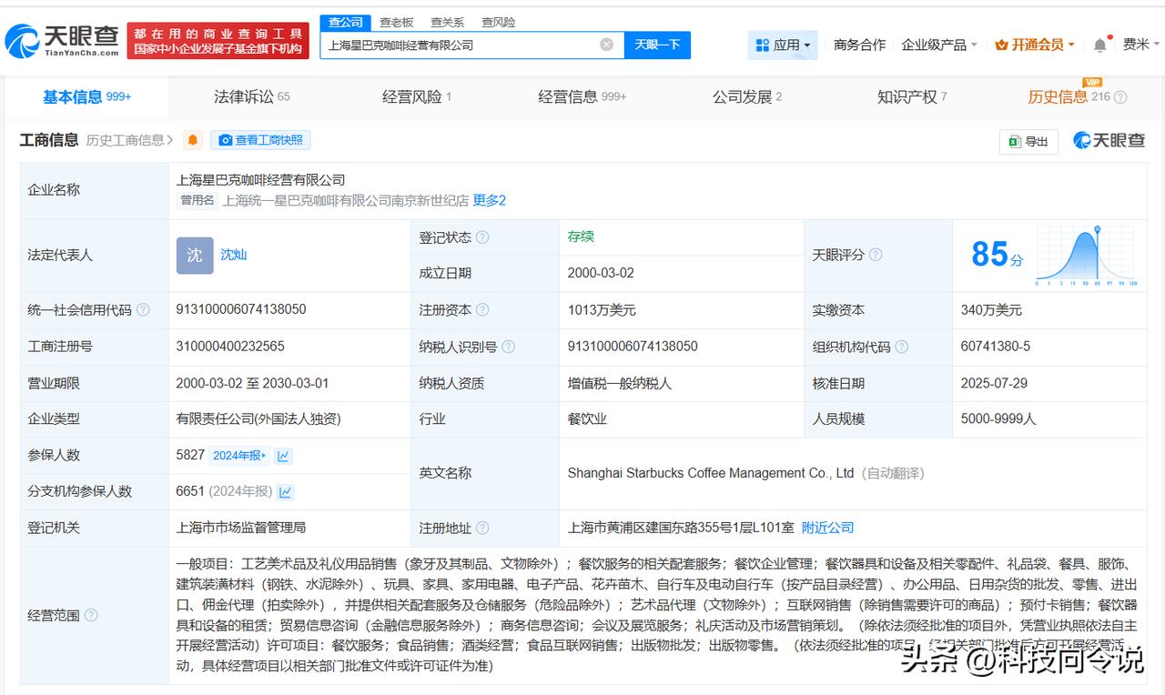Click help icon next to 天眼评分
1165x695 pixels.
(x=876, y=256)
